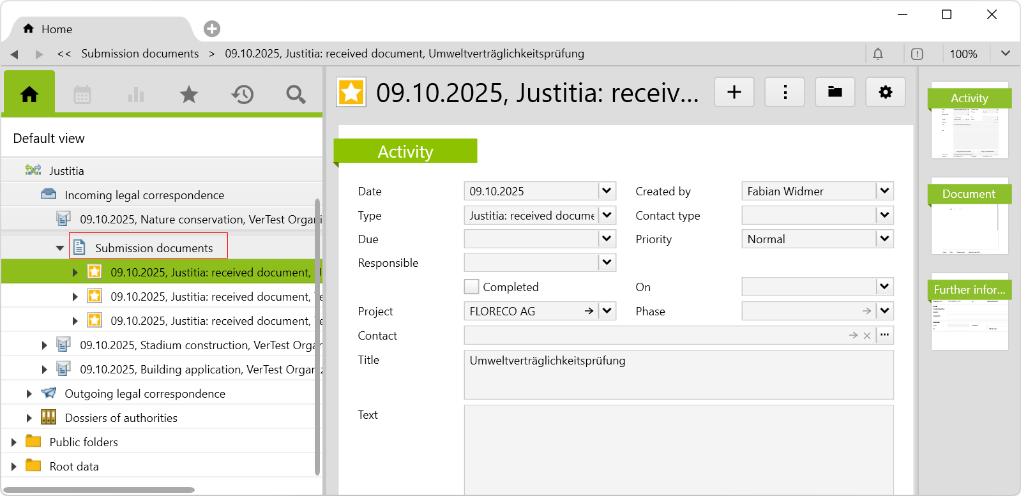Open the bar chart statistics tab
Viewport: 1021px width, 496px height.
pos(136,94)
